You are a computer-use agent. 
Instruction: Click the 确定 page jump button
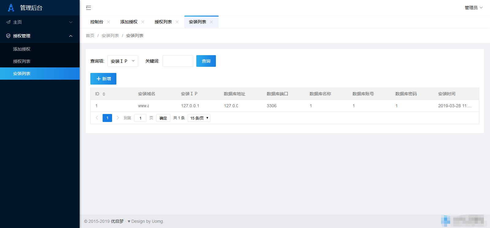click(x=163, y=118)
